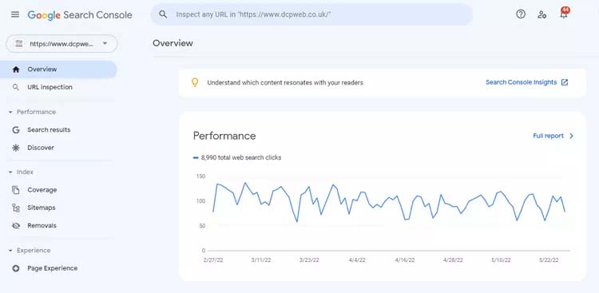Click the 4/28/22 axis date label

(453, 259)
